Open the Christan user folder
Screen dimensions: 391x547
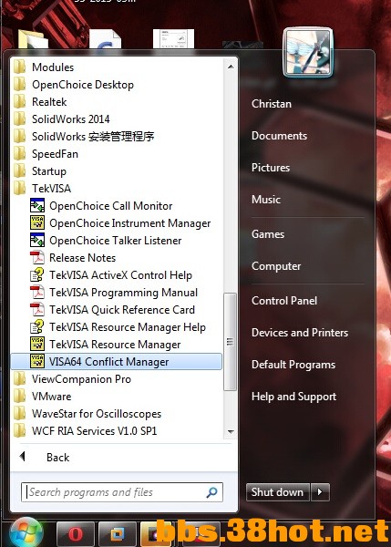point(272,104)
